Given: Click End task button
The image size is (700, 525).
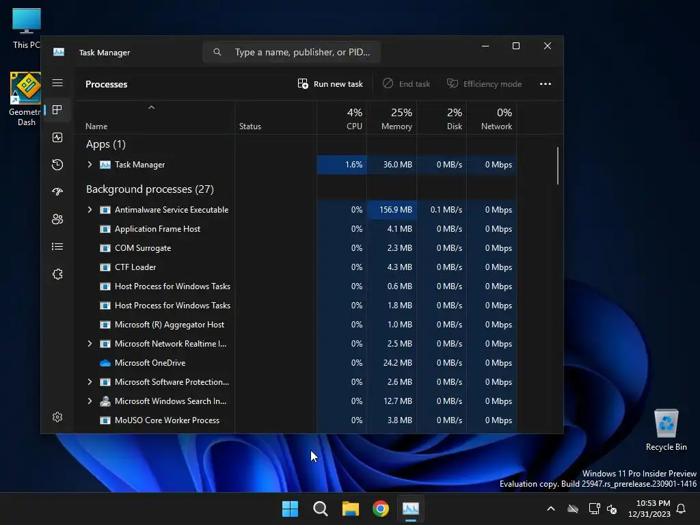Looking at the screenshot, I should pos(406,84).
